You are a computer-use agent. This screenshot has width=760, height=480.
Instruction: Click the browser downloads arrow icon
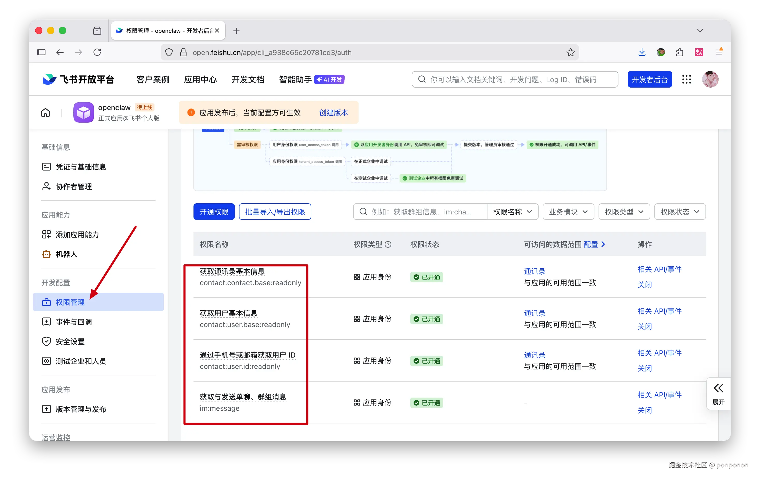[x=642, y=52]
